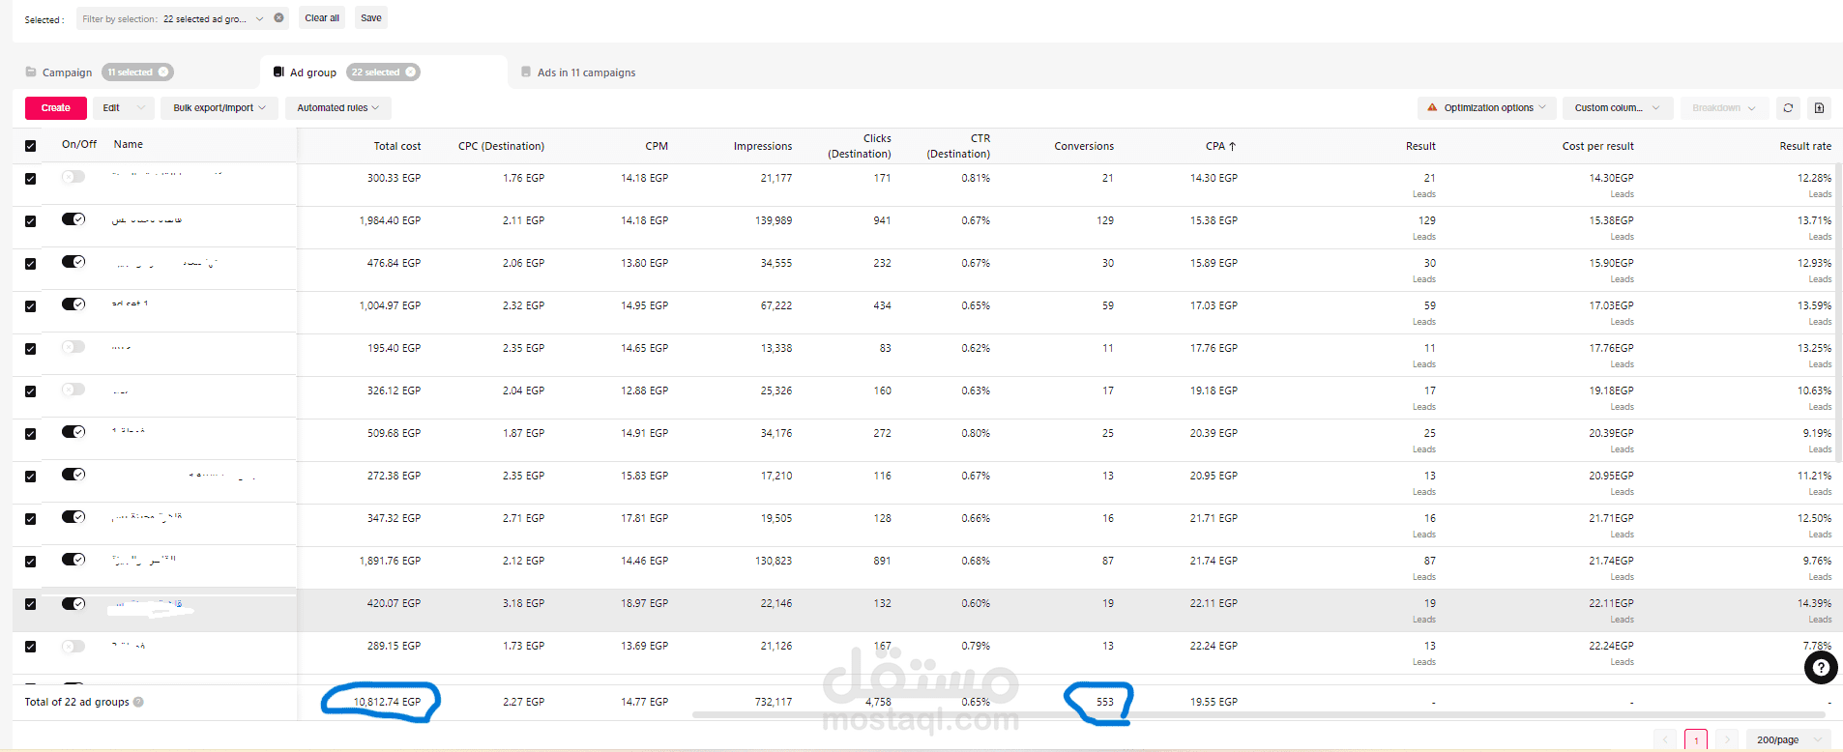Click info icon beside Total of 22 ad groups
The image size is (1843, 752).
click(138, 702)
